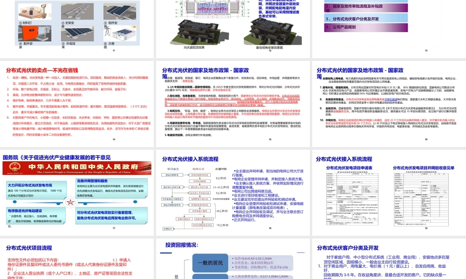Screen dimensions: 466x279
Task: Select slide 16 with policy items 7 to 10
Action: 389,104
